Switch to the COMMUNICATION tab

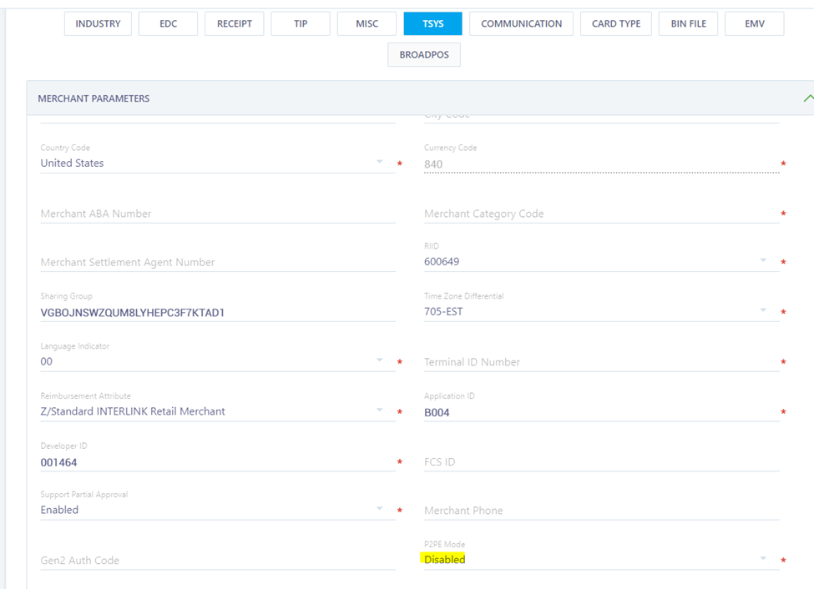click(521, 24)
